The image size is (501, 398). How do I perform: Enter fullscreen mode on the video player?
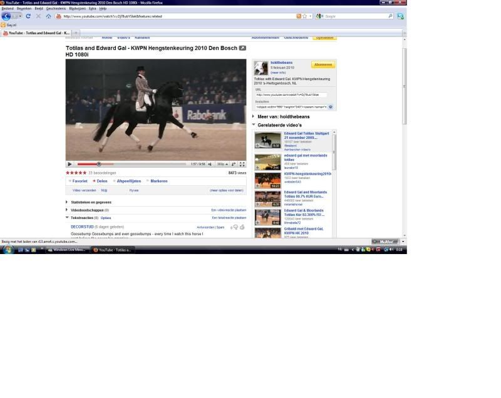242,165
